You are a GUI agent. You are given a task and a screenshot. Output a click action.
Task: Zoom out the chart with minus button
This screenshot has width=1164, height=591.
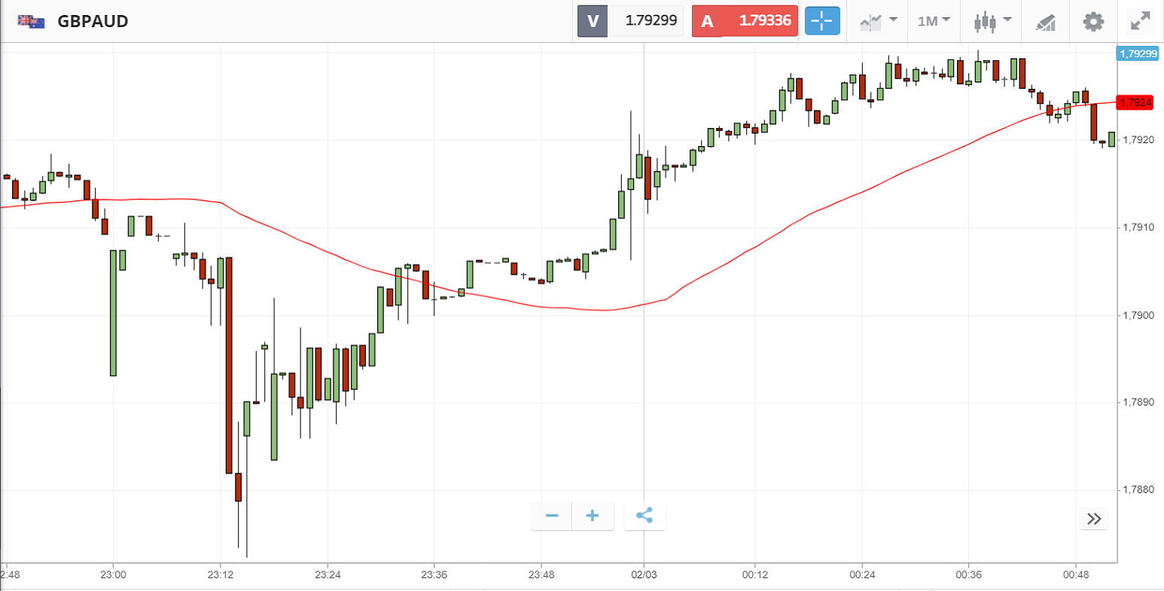pyautogui.click(x=552, y=516)
